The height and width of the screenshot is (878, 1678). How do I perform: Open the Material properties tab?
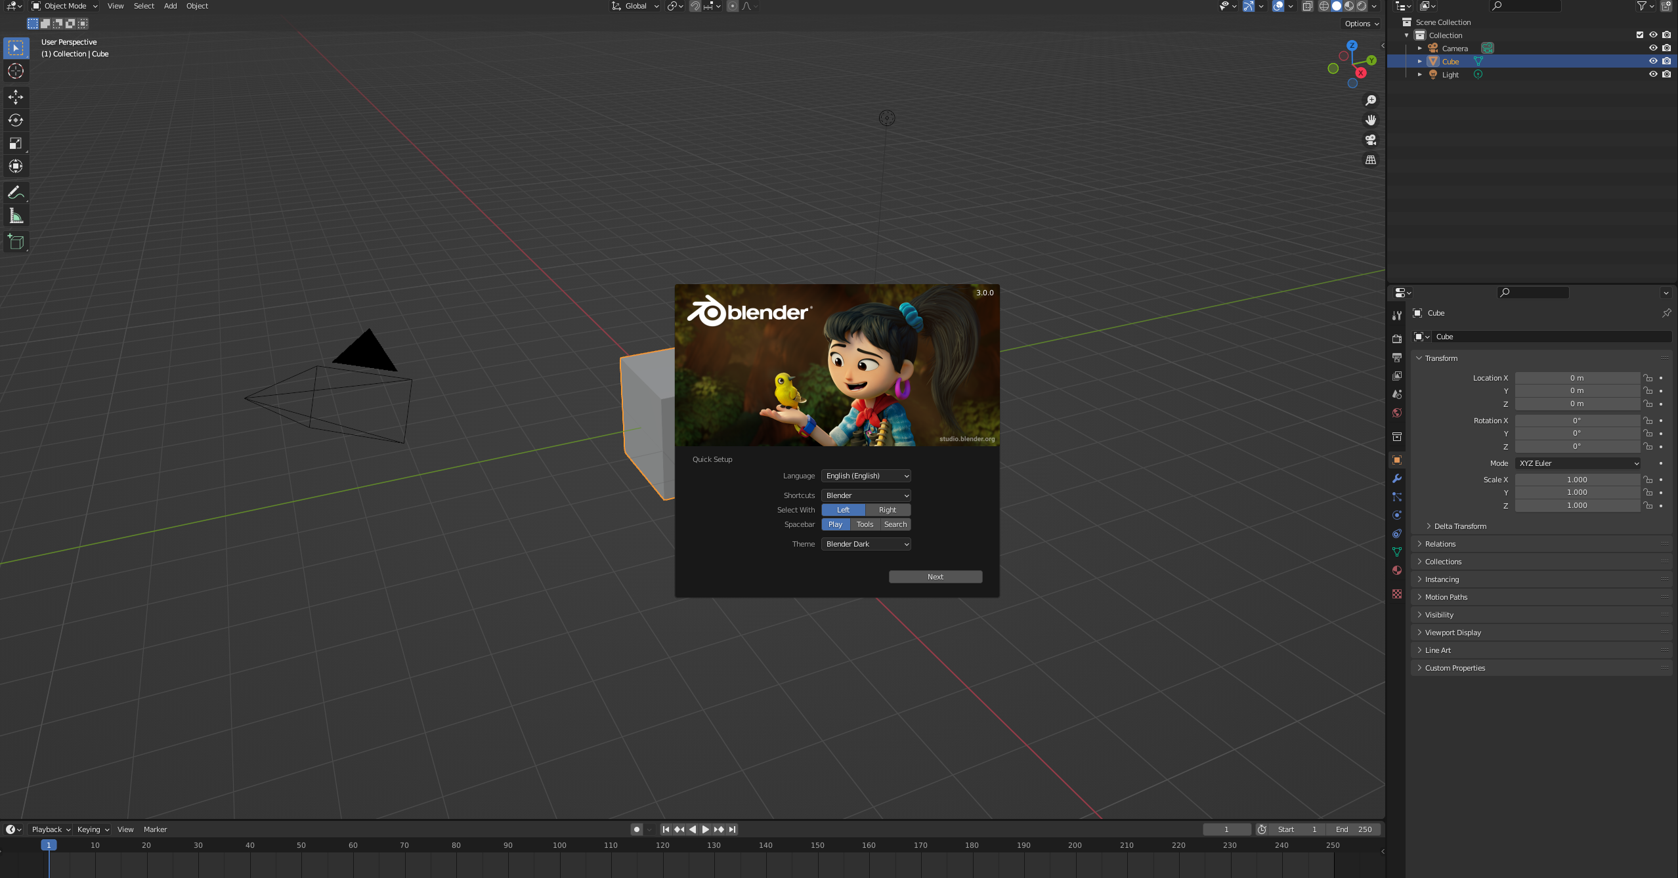tap(1397, 570)
